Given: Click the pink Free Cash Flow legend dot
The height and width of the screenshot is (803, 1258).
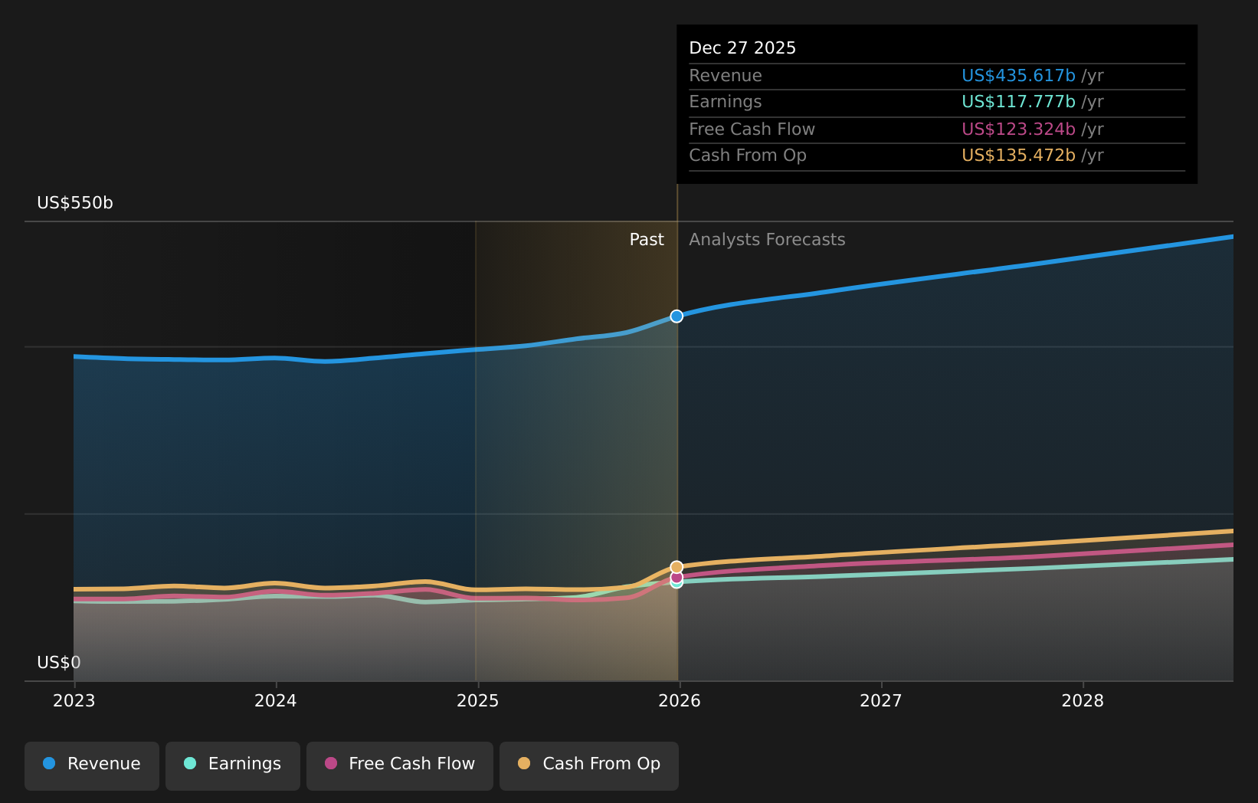Looking at the screenshot, I should 330,763.
